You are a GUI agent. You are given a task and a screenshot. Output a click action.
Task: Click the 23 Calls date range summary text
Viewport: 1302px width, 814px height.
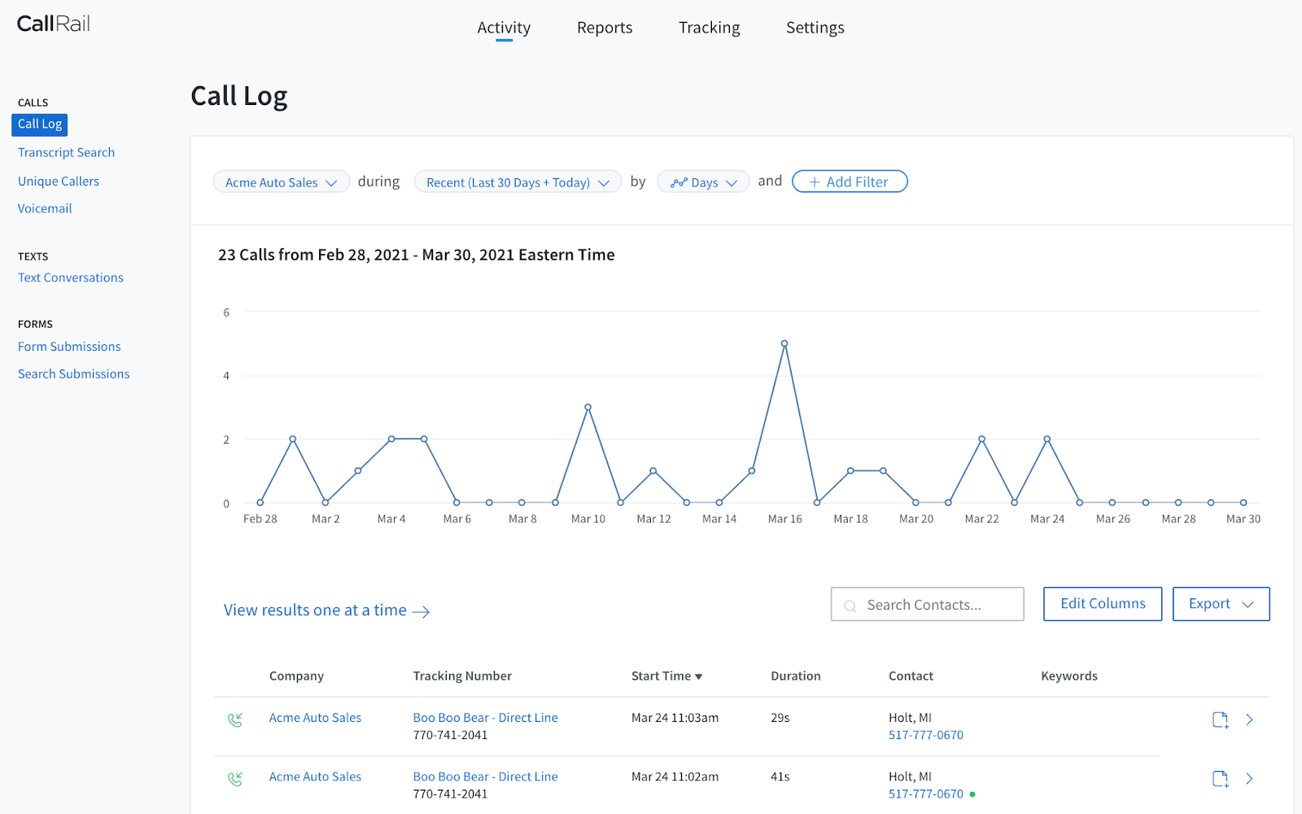(x=417, y=255)
